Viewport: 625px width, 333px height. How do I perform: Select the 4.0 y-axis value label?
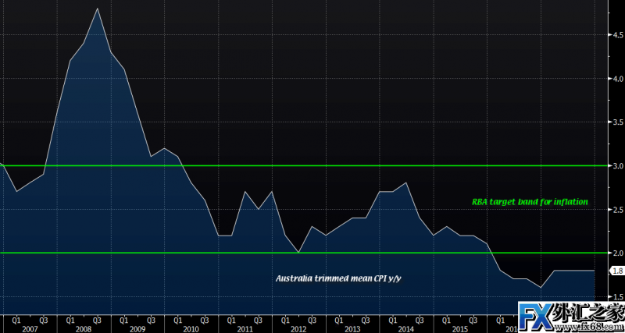click(x=616, y=79)
